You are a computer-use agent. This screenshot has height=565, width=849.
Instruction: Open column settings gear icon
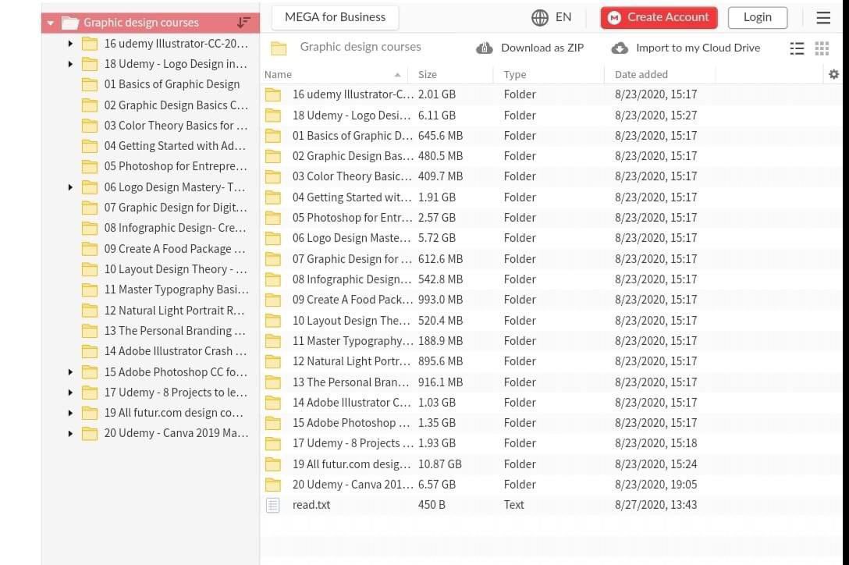834,74
